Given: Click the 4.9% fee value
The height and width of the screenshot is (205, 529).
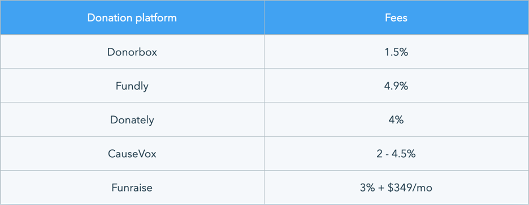Looking at the screenshot, I should click(x=396, y=86).
